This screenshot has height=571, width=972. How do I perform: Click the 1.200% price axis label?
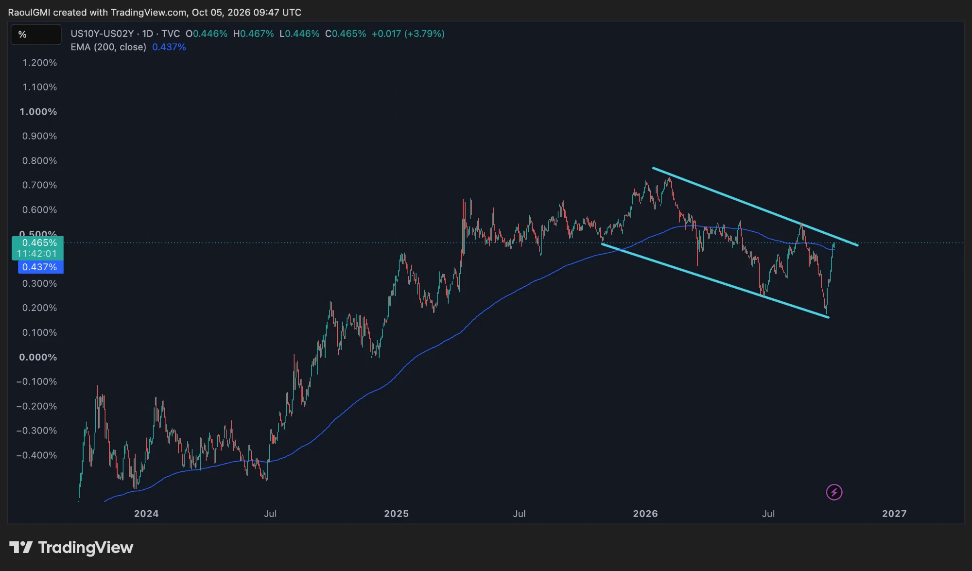[x=40, y=63]
